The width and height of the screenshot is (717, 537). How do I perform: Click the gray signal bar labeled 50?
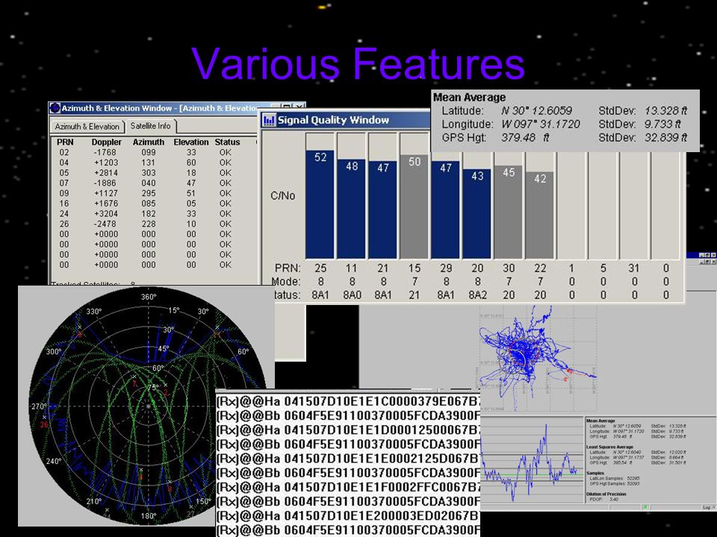[414, 207]
